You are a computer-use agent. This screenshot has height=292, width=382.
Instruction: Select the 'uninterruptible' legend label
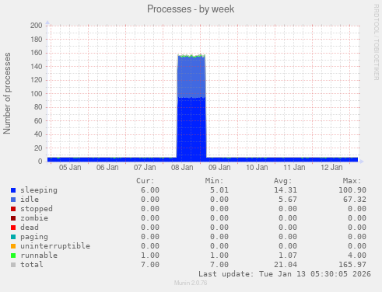(55, 246)
